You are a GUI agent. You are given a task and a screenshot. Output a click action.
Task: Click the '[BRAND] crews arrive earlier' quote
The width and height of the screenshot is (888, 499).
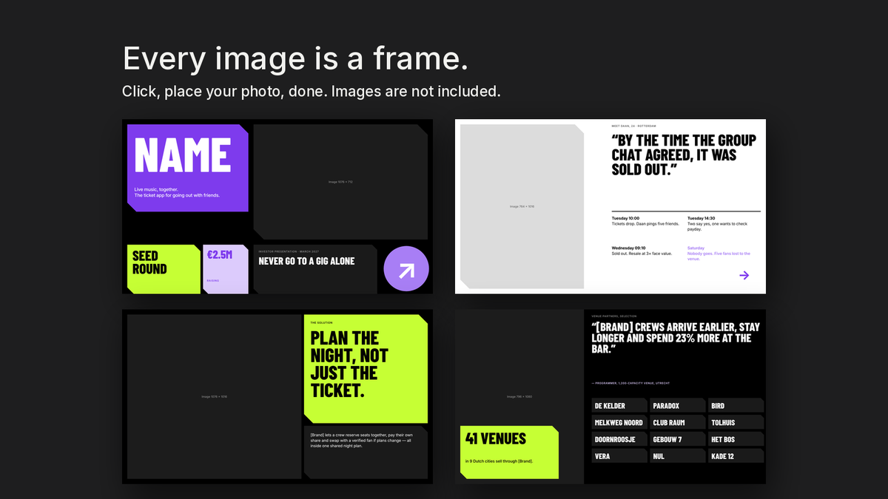[676, 338]
